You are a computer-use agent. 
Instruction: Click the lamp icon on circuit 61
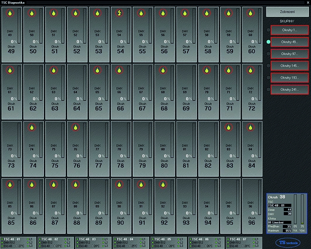pos(10,70)
